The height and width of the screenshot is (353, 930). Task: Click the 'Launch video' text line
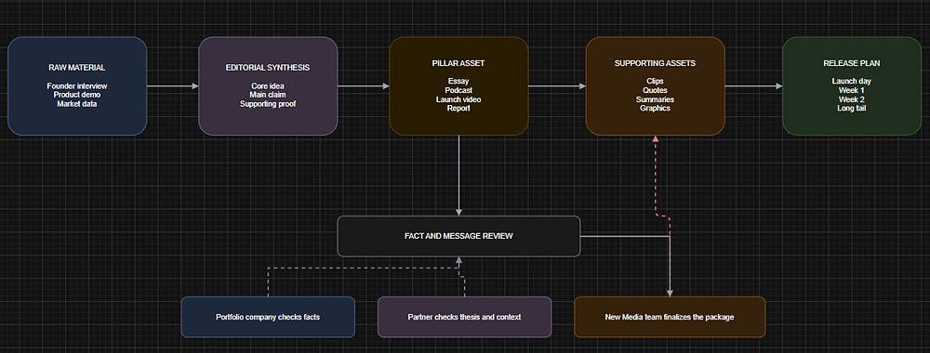[458, 98]
